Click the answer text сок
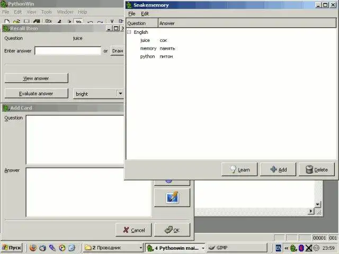339x254 pixels. pos(163,40)
